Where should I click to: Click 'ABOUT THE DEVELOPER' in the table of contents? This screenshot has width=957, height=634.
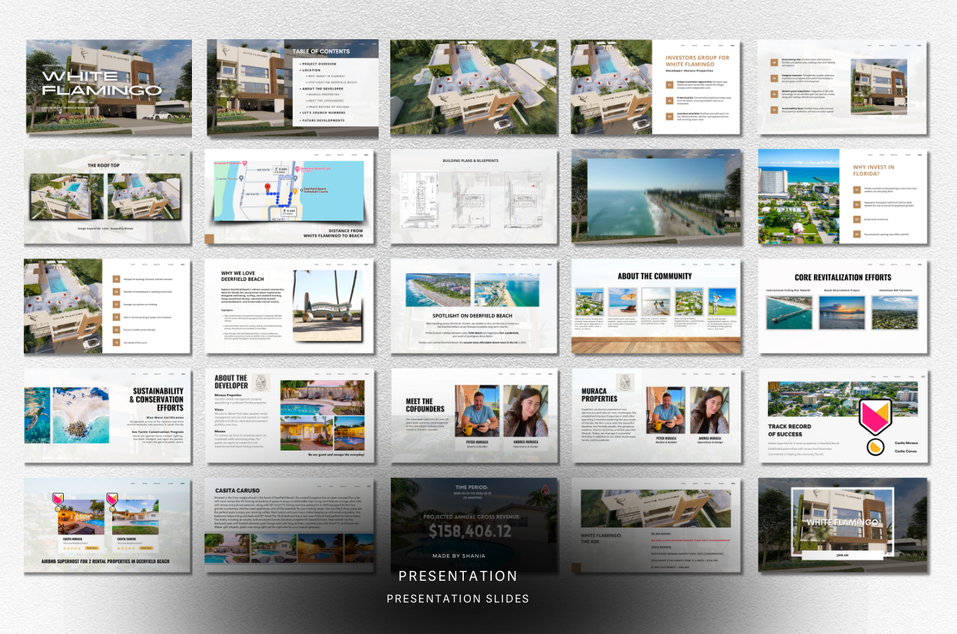click(x=323, y=89)
